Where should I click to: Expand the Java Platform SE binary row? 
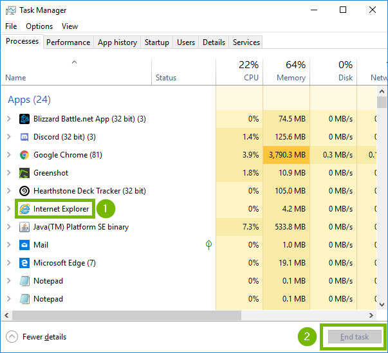tap(9, 227)
